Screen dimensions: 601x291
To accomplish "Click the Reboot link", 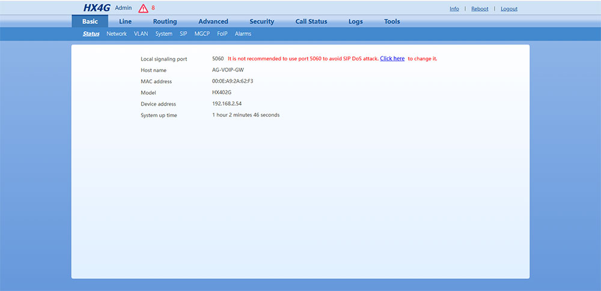I will 480,9.
